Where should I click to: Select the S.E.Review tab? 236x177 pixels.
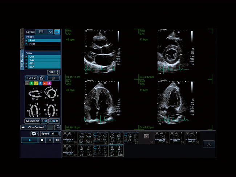22,60
